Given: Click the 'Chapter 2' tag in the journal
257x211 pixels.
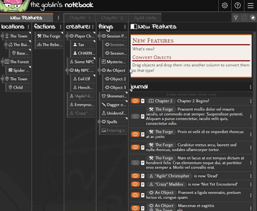Looking at the screenshot, I should coord(161,101).
